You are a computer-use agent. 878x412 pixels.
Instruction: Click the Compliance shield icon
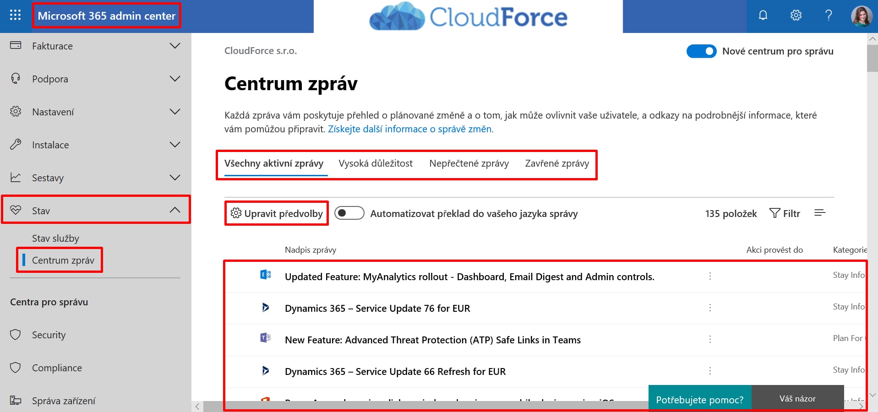(16, 368)
